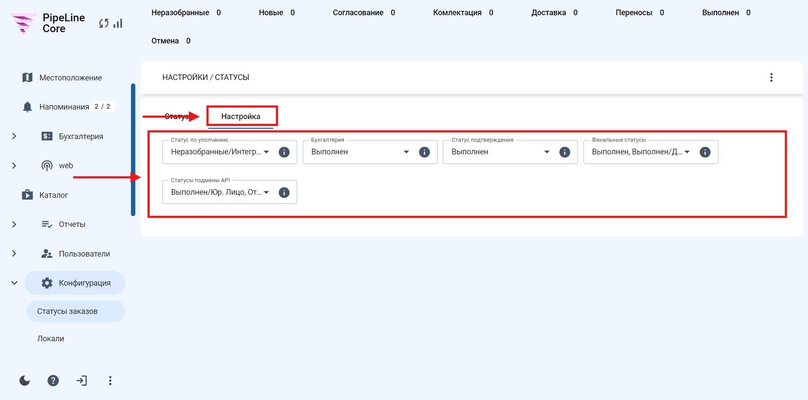Filter by Комлектация status counter
The width and height of the screenshot is (808, 400).
pyautogui.click(x=463, y=13)
